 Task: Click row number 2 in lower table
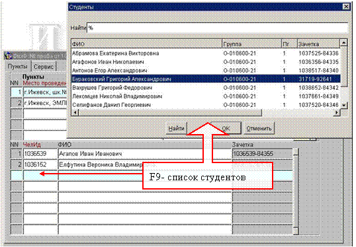[17, 164]
